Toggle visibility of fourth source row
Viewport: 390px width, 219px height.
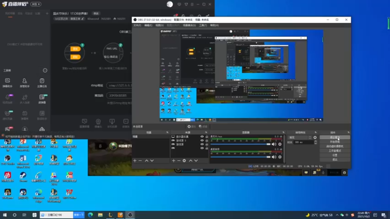point(202,148)
